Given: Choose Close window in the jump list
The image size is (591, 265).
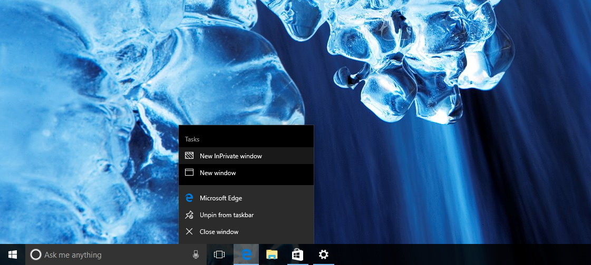Looking at the screenshot, I should tap(246, 231).
